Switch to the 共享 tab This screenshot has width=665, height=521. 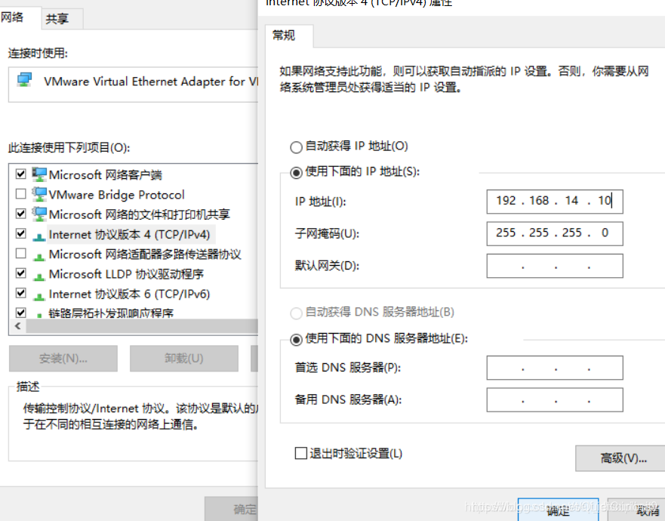pyautogui.click(x=62, y=19)
